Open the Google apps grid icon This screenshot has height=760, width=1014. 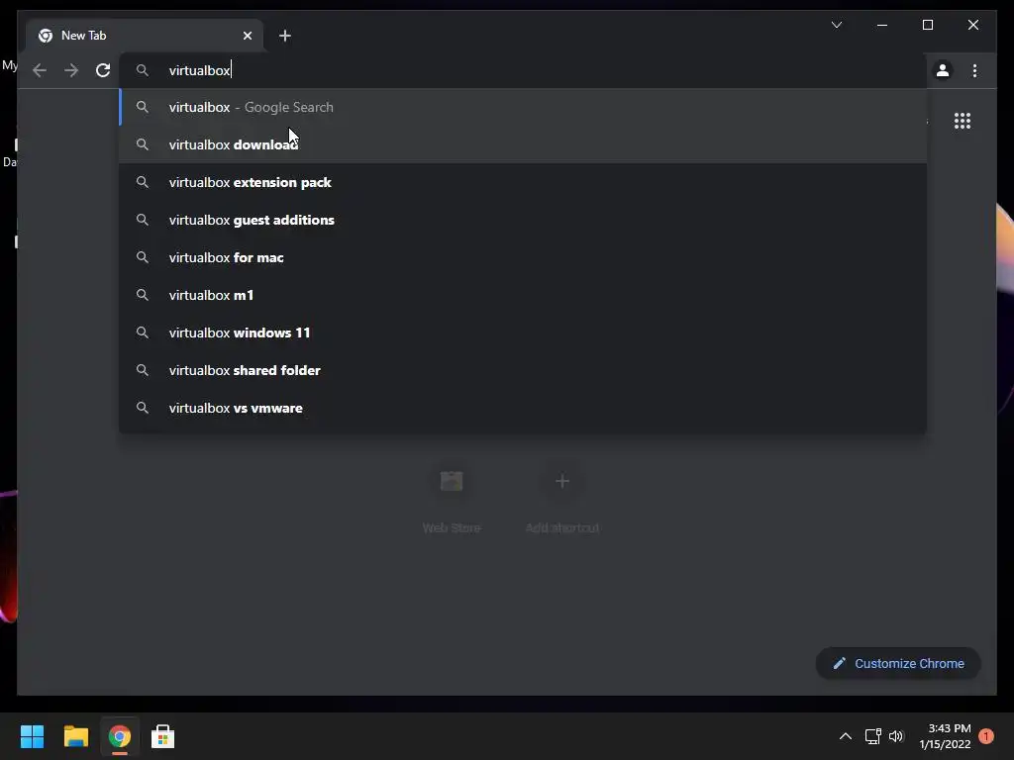tap(963, 121)
